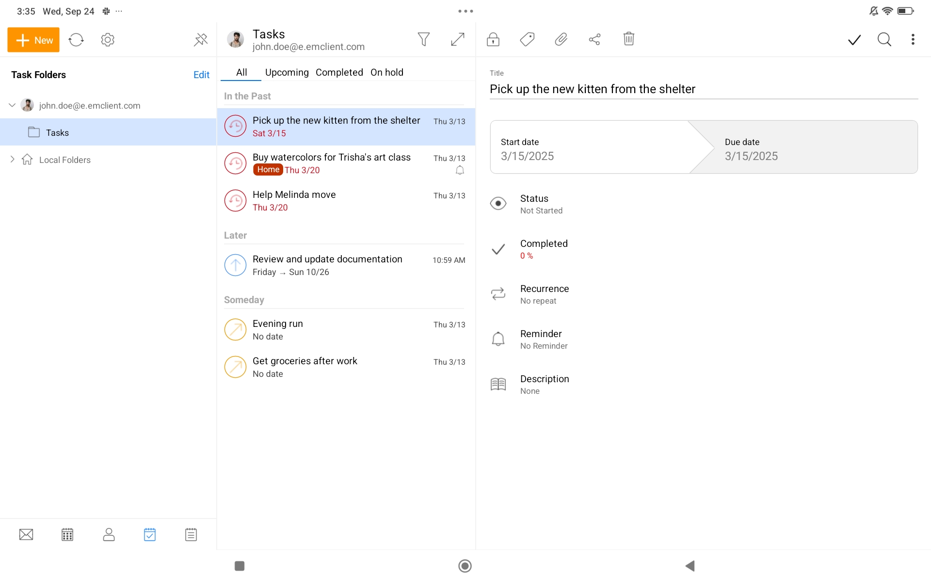Click the paperclip attachment icon
The width and height of the screenshot is (931, 582).
561,39
